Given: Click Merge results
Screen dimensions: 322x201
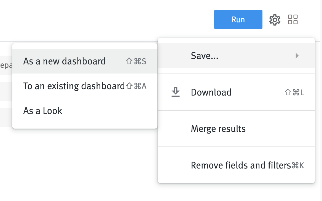Looking at the screenshot, I should pos(218,128).
